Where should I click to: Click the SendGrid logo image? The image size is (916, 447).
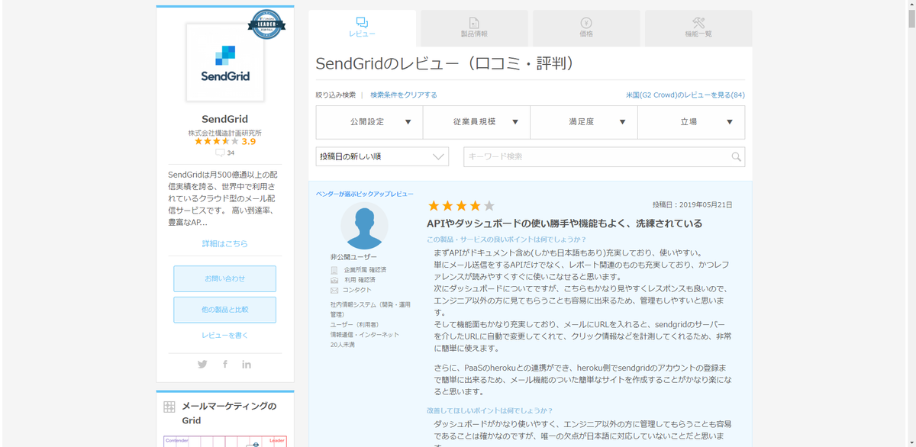(225, 63)
